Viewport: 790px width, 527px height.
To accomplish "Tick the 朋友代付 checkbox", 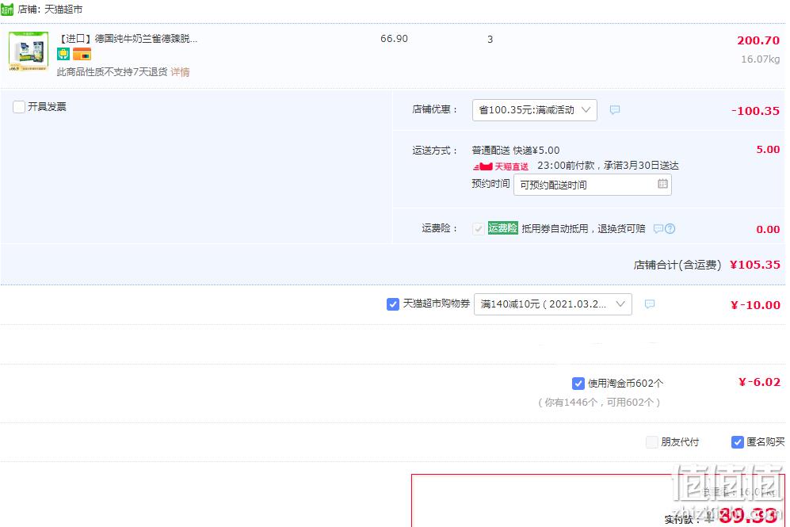I will point(652,442).
